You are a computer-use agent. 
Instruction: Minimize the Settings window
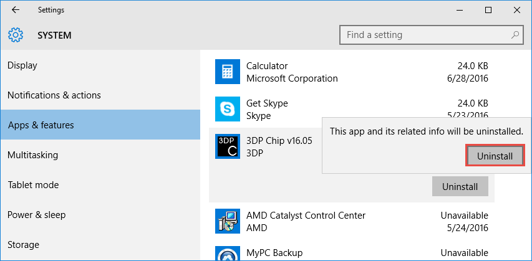click(x=460, y=10)
